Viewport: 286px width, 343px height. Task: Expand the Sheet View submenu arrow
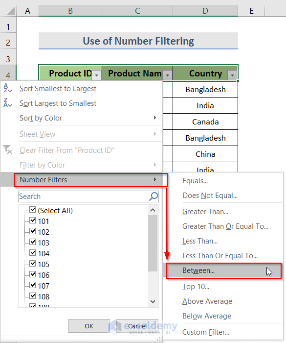click(155, 134)
